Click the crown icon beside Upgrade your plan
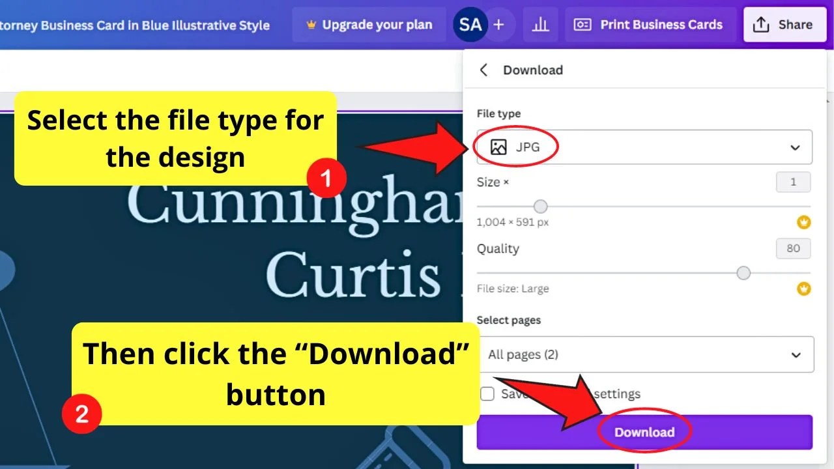 (311, 24)
